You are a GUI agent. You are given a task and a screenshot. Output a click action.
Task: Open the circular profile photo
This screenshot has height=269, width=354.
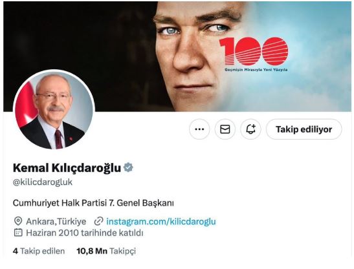[x=54, y=110]
